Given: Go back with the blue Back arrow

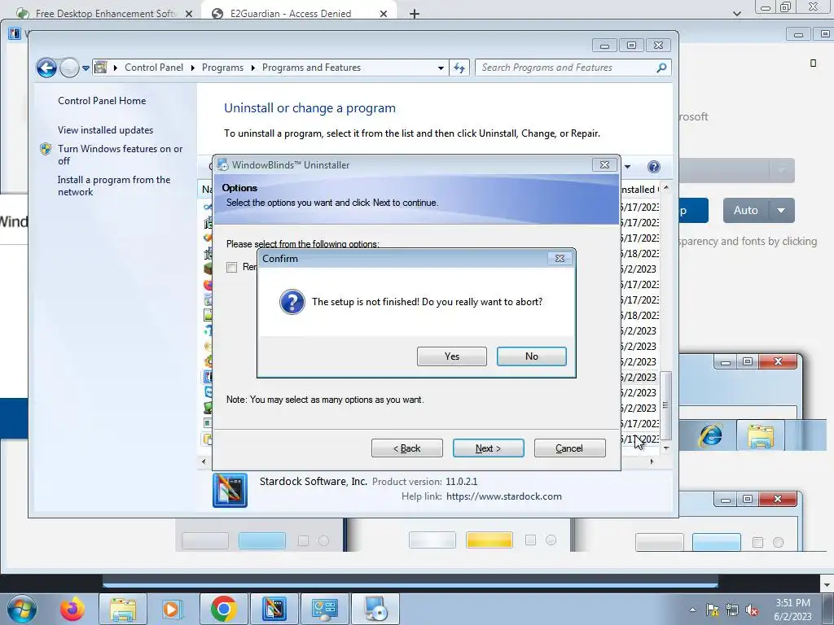Looking at the screenshot, I should click(46, 68).
